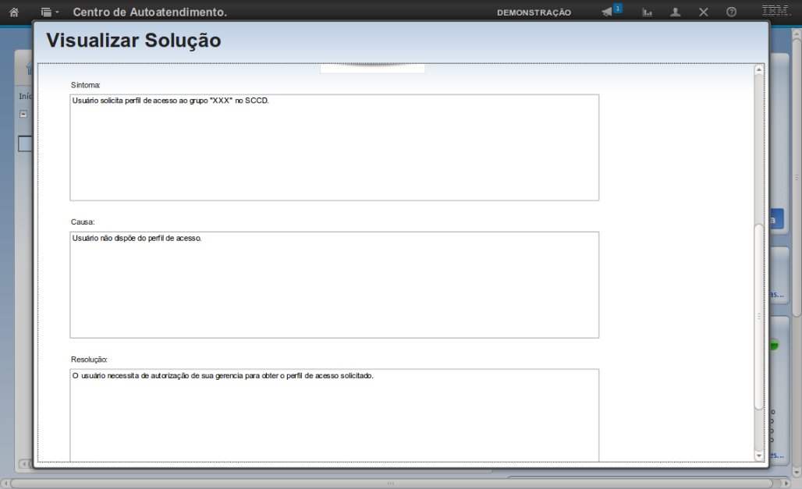Click the Centro de Autoatendimento title
Screen dimensions: 802x489
coord(150,12)
